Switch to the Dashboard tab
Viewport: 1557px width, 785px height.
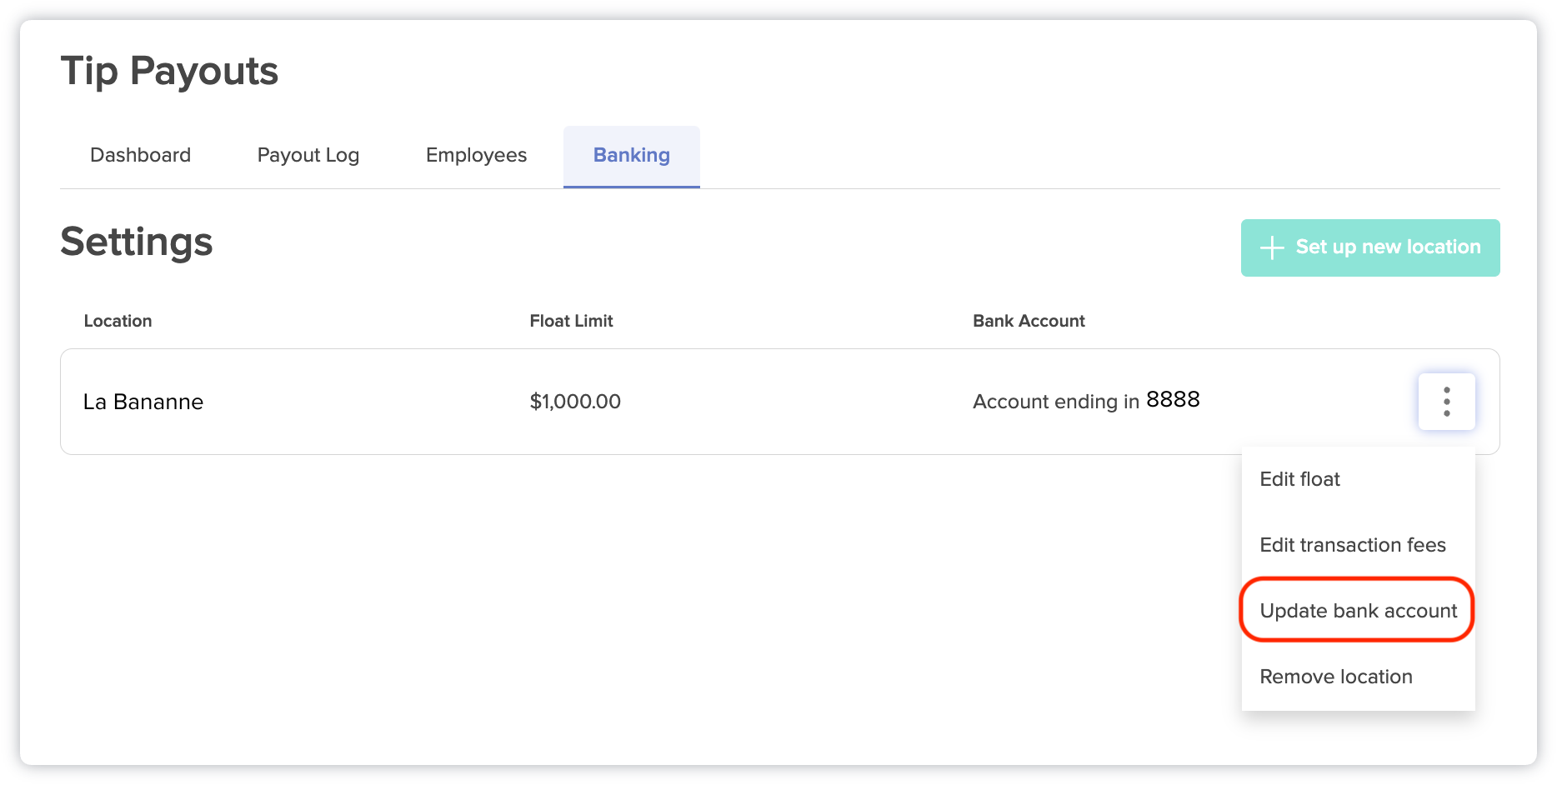pyautogui.click(x=140, y=155)
